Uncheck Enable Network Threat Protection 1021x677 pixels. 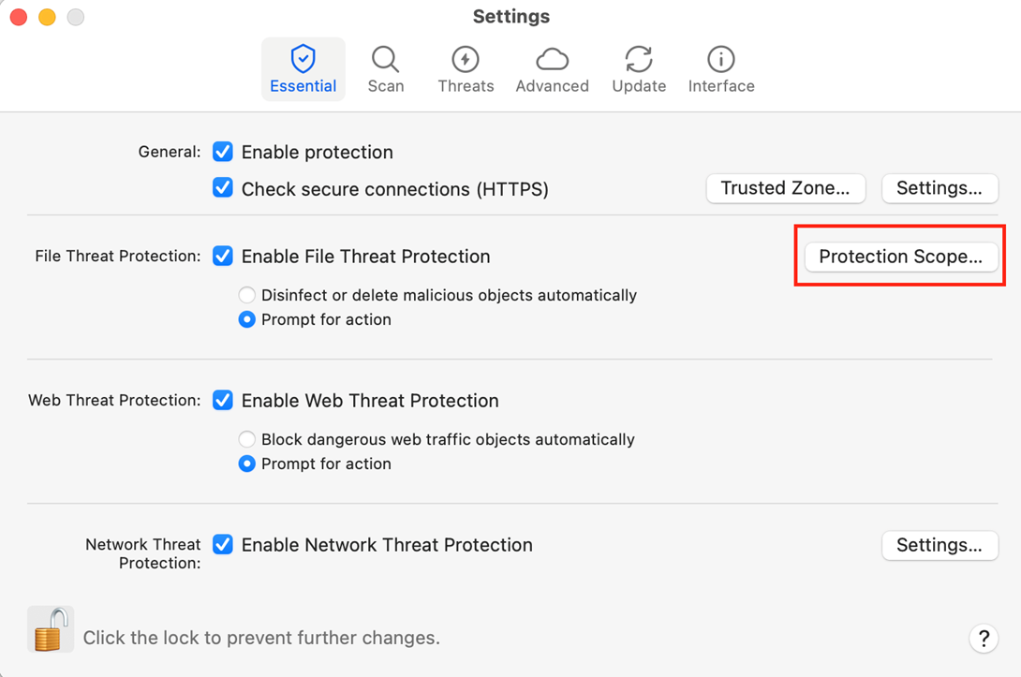(223, 544)
